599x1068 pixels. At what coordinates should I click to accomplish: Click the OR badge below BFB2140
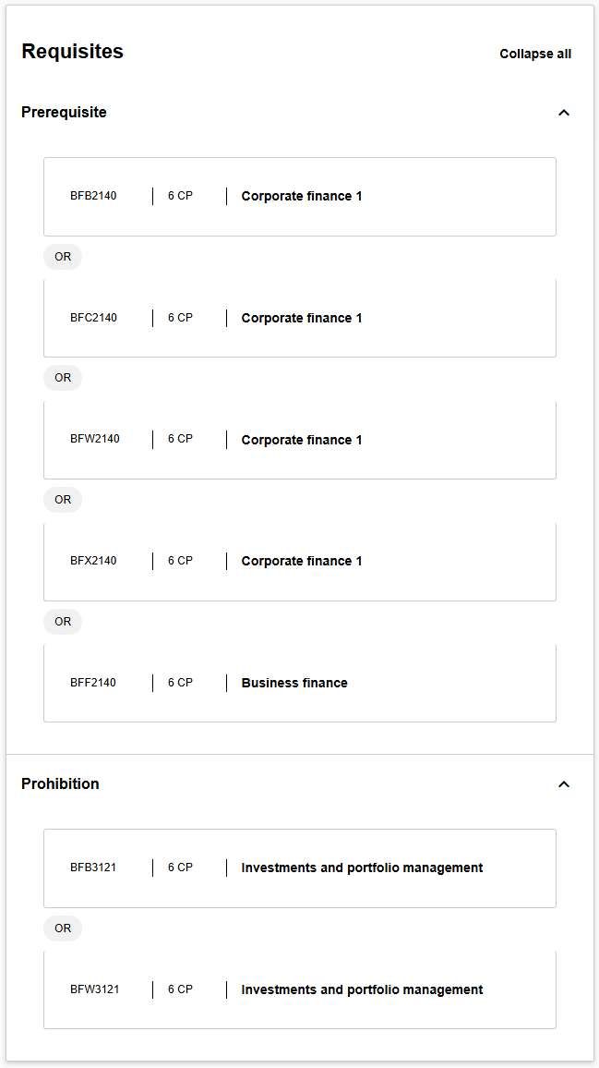[x=63, y=257]
